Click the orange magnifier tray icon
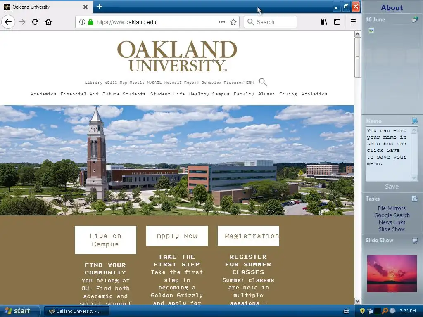Screen dimensions: 423x317 pyautogui.click(x=385, y=311)
